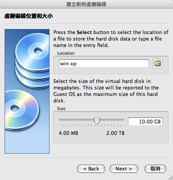Click the 虛擬磁碟位置和大小 heading
This screenshot has height=180, width=173.
[28, 16]
